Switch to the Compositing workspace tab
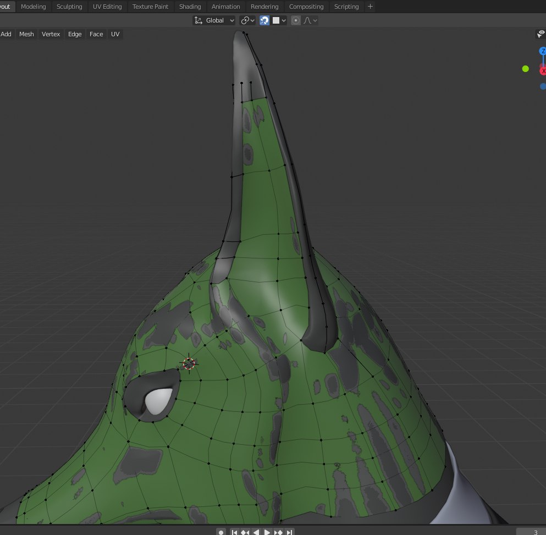 (306, 6)
